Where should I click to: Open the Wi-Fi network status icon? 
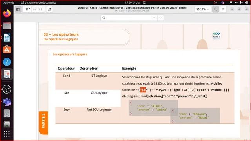pyautogui.click(x=231, y=2)
